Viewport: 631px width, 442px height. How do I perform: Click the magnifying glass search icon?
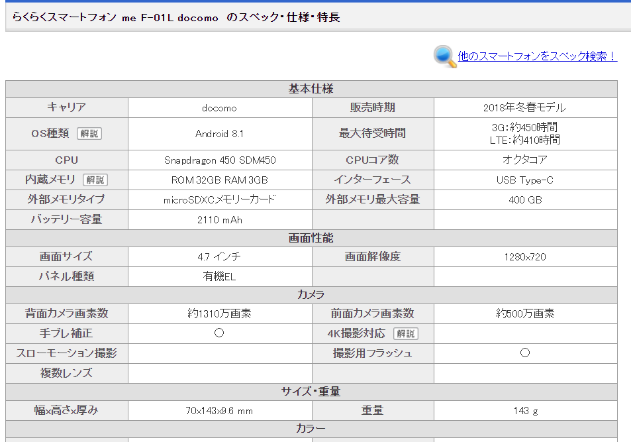pos(442,56)
